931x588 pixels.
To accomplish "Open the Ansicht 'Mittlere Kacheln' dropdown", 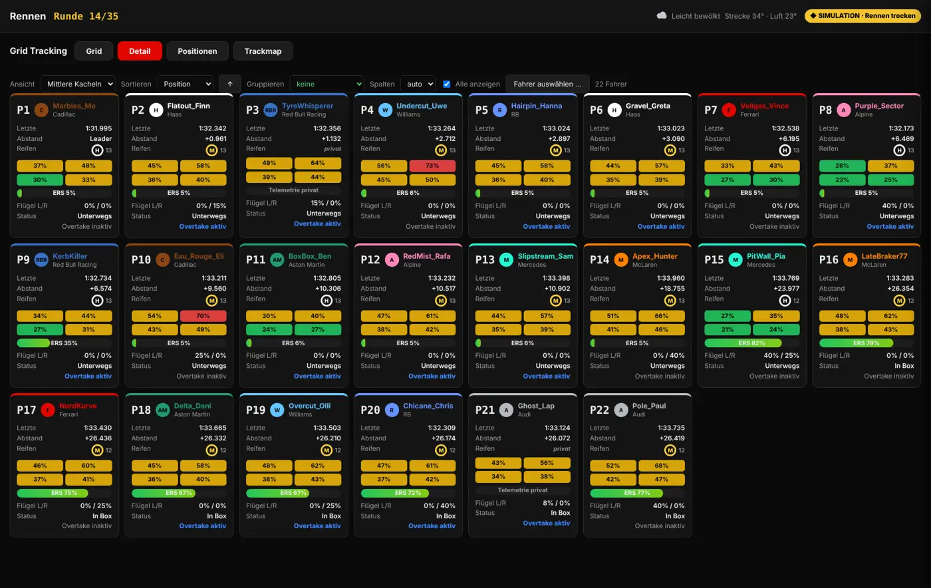I will point(78,84).
